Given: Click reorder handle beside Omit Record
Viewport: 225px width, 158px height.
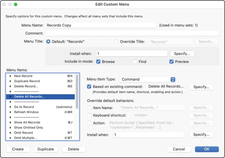Looking at the screenshot, I should tap(10, 133).
